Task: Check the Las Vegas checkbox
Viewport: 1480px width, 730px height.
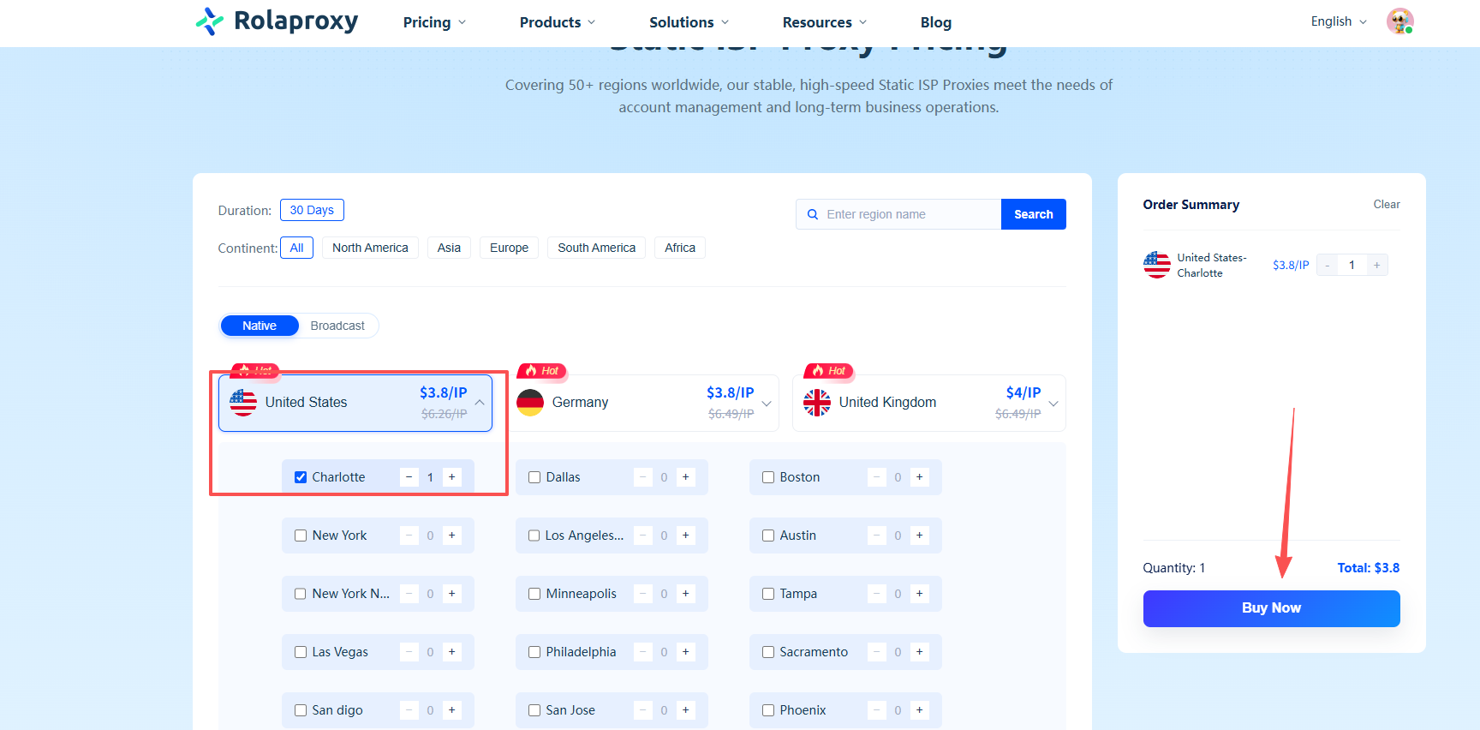Action: click(x=301, y=652)
